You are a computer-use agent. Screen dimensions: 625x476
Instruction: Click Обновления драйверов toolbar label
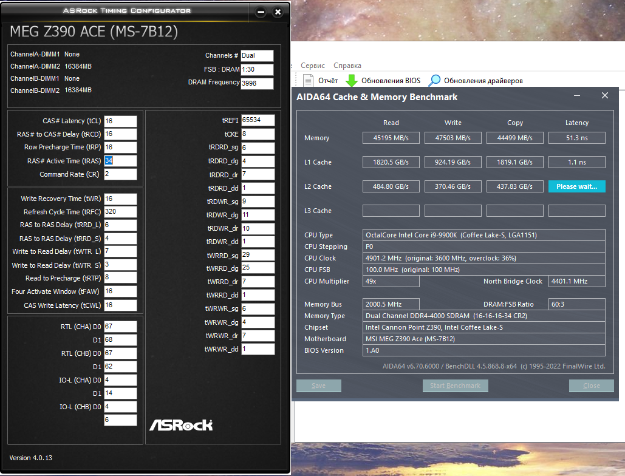(483, 81)
